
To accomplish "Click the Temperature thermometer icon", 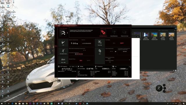I will click(x=96, y=66).
